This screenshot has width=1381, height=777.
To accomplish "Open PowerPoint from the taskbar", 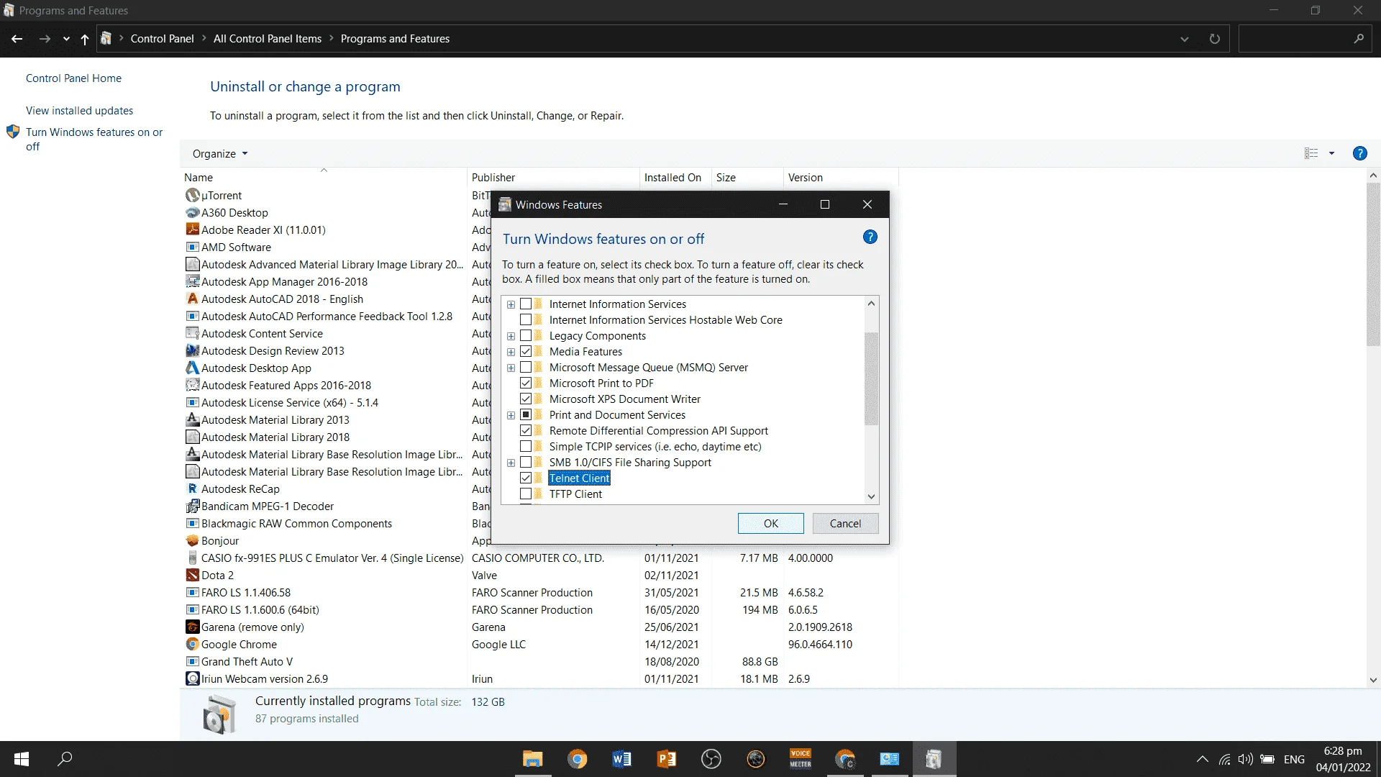I will (666, 759).
